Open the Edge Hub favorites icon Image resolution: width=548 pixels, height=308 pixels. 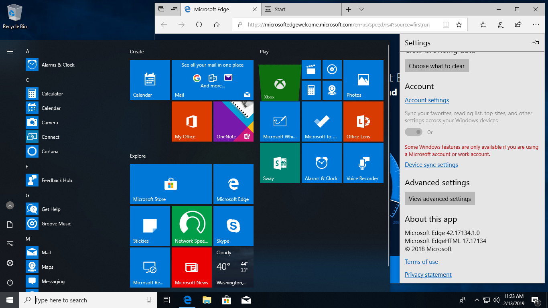(483, 24)
